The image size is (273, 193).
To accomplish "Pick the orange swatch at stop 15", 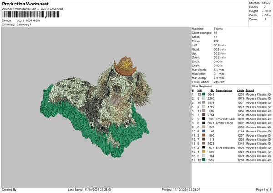I will pos(203,152).
